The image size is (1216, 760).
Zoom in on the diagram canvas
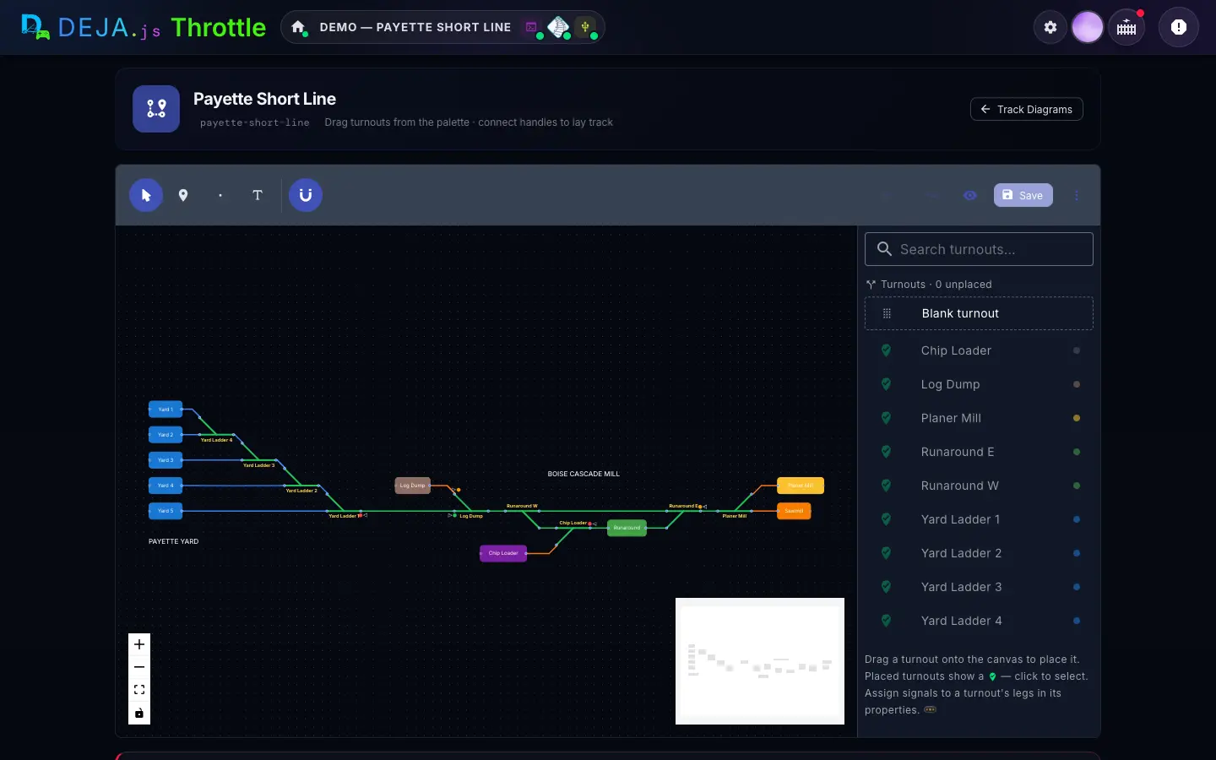pyautogui.click(x=139, y=644)
